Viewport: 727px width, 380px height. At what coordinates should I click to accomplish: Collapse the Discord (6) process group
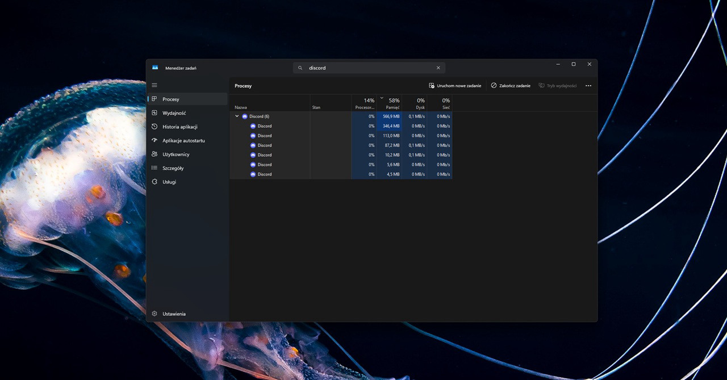tap(237, 116)
